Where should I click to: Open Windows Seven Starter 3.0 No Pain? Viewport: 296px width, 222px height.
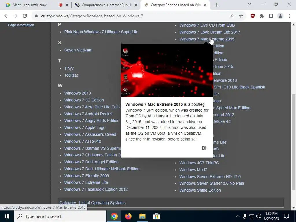point(212,183)
